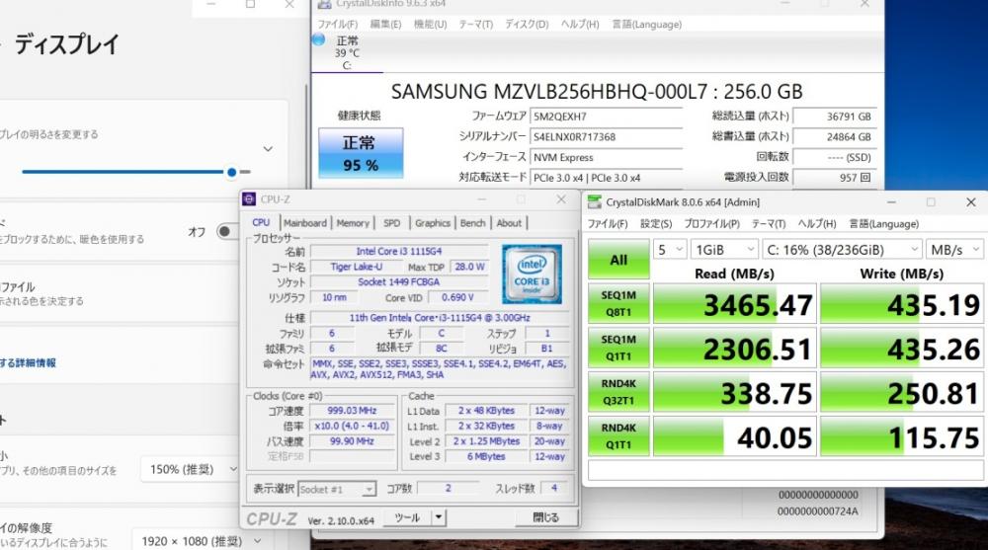Select the C: drive tab showing 39 °C
This screenshot has height=550, width=988.
[x=347, y=53]
